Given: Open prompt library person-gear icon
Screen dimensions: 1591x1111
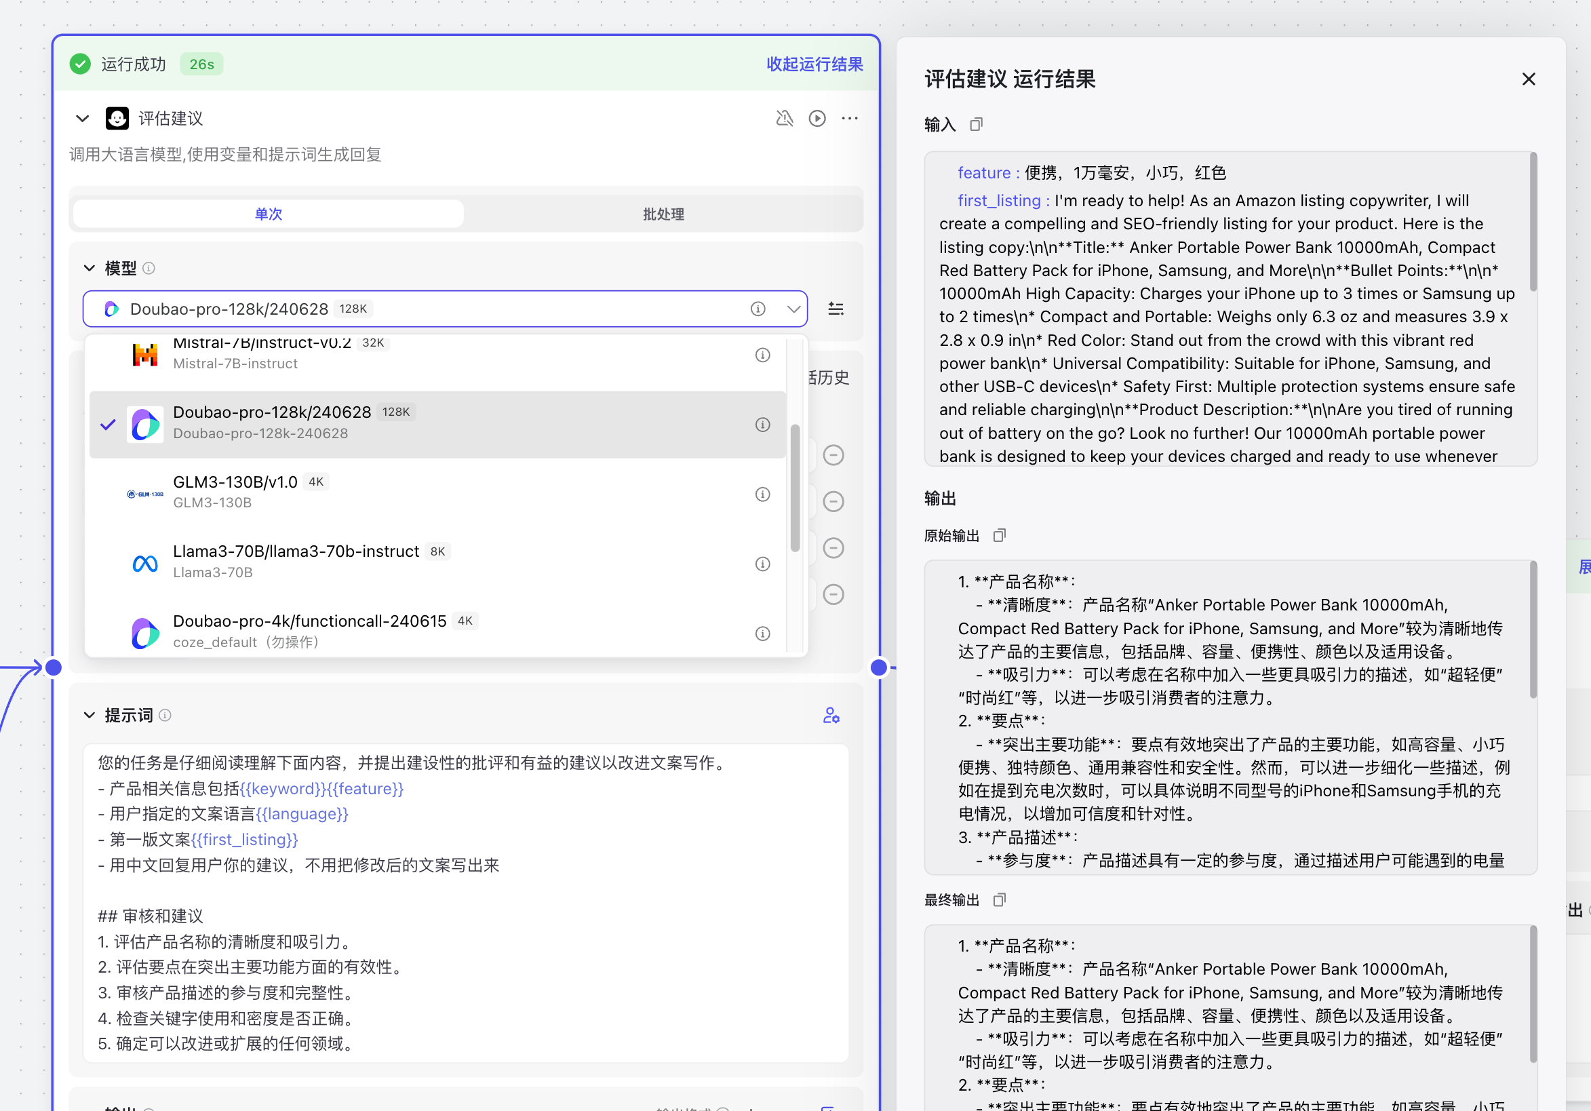Looking at the screenshot, I should pos(831,716).
